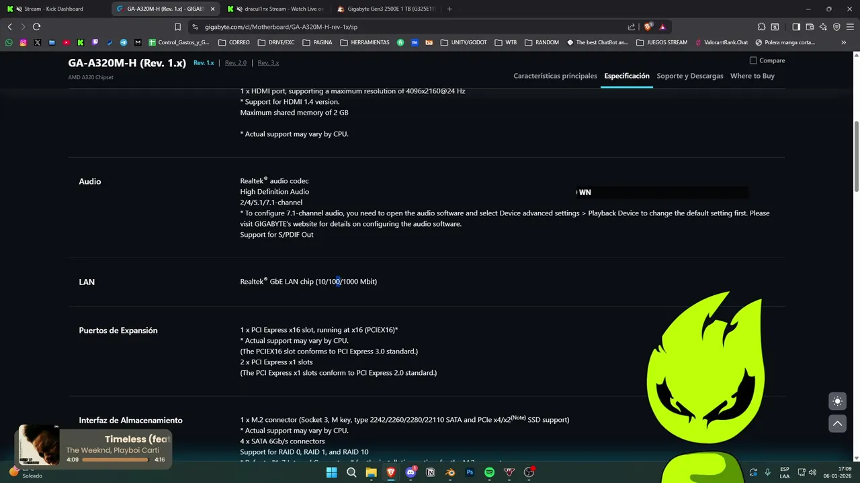Toggle the browser sidebar panel icon
Screen dimensions: 860x483
[796, 27]
